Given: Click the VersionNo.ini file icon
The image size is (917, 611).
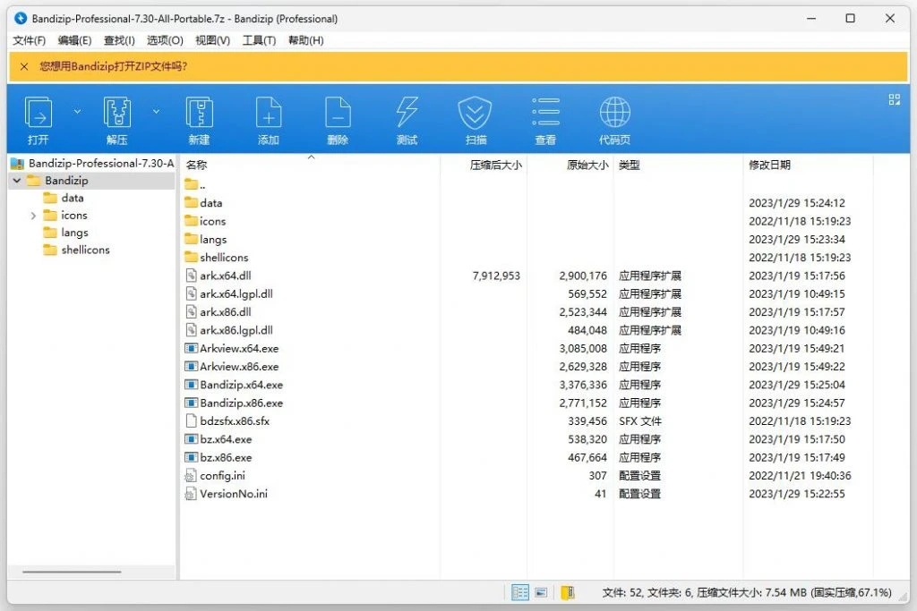Looking at the screenshot, I should coord(191,494).
